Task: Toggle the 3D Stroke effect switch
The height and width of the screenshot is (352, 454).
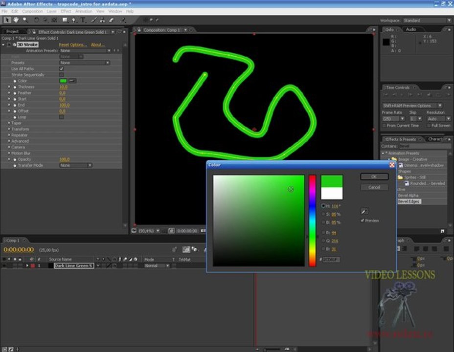Action: 9,44
